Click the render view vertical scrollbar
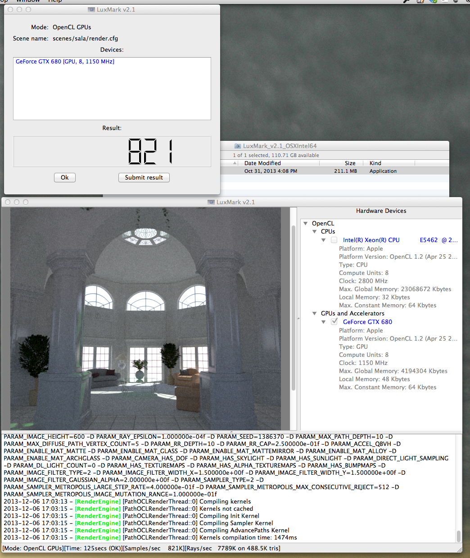The width and height of the screenshot is (470, 558). [294, 307]
